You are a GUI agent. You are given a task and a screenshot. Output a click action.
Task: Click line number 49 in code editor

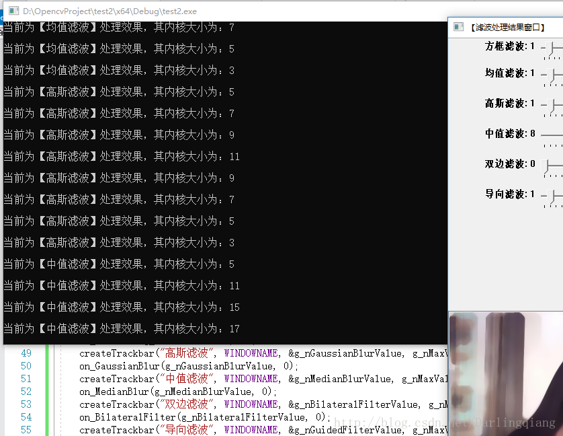(26, 353)
